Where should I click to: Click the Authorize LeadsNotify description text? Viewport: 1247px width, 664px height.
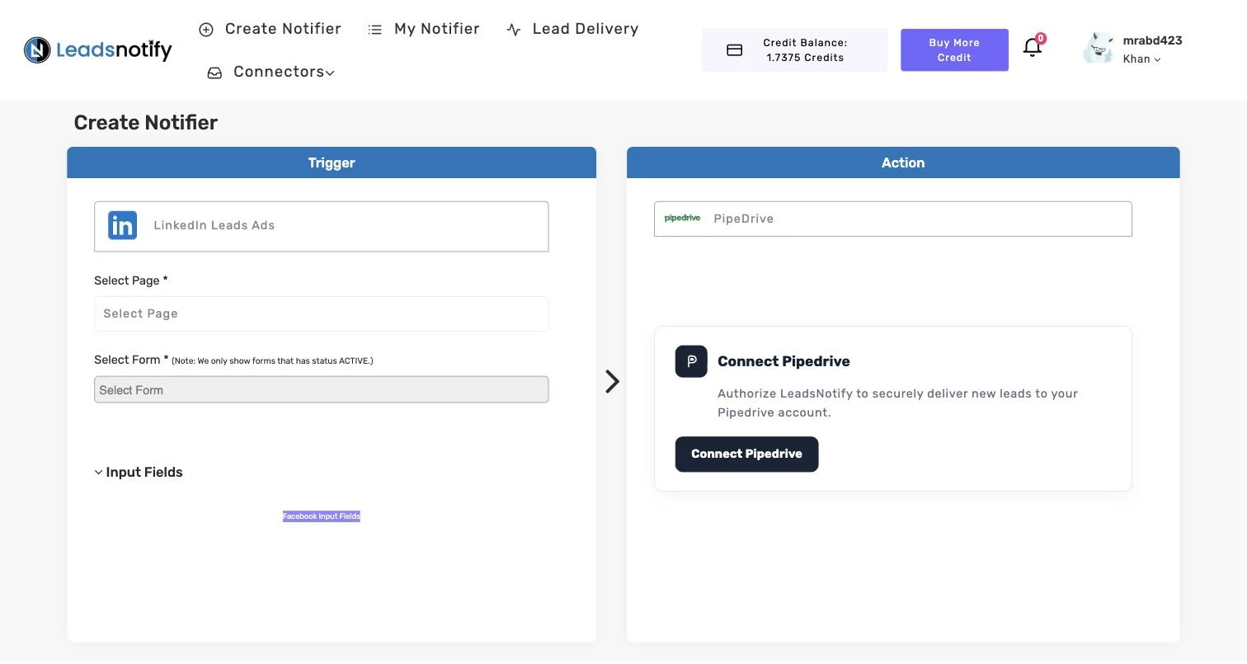tap(897, 403)
